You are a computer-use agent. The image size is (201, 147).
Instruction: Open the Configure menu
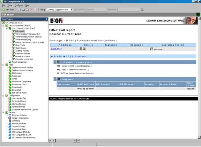point(18,5)
